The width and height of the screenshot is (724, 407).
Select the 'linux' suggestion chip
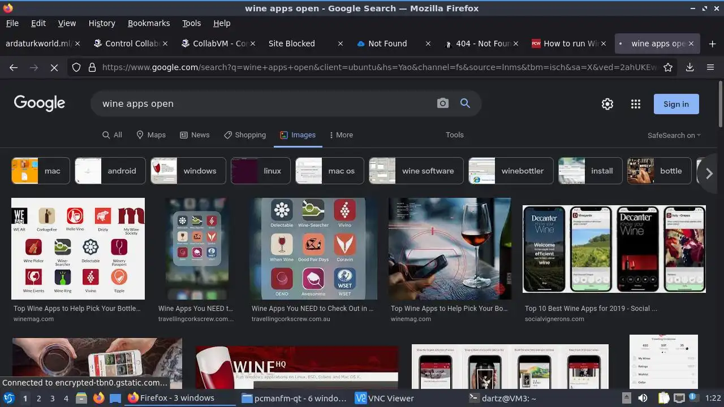coord(261,171)
